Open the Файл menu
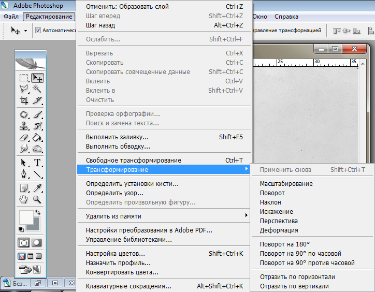Image resolution: width=375 pixels, height=292 pixels. click(x=11, y=17)
